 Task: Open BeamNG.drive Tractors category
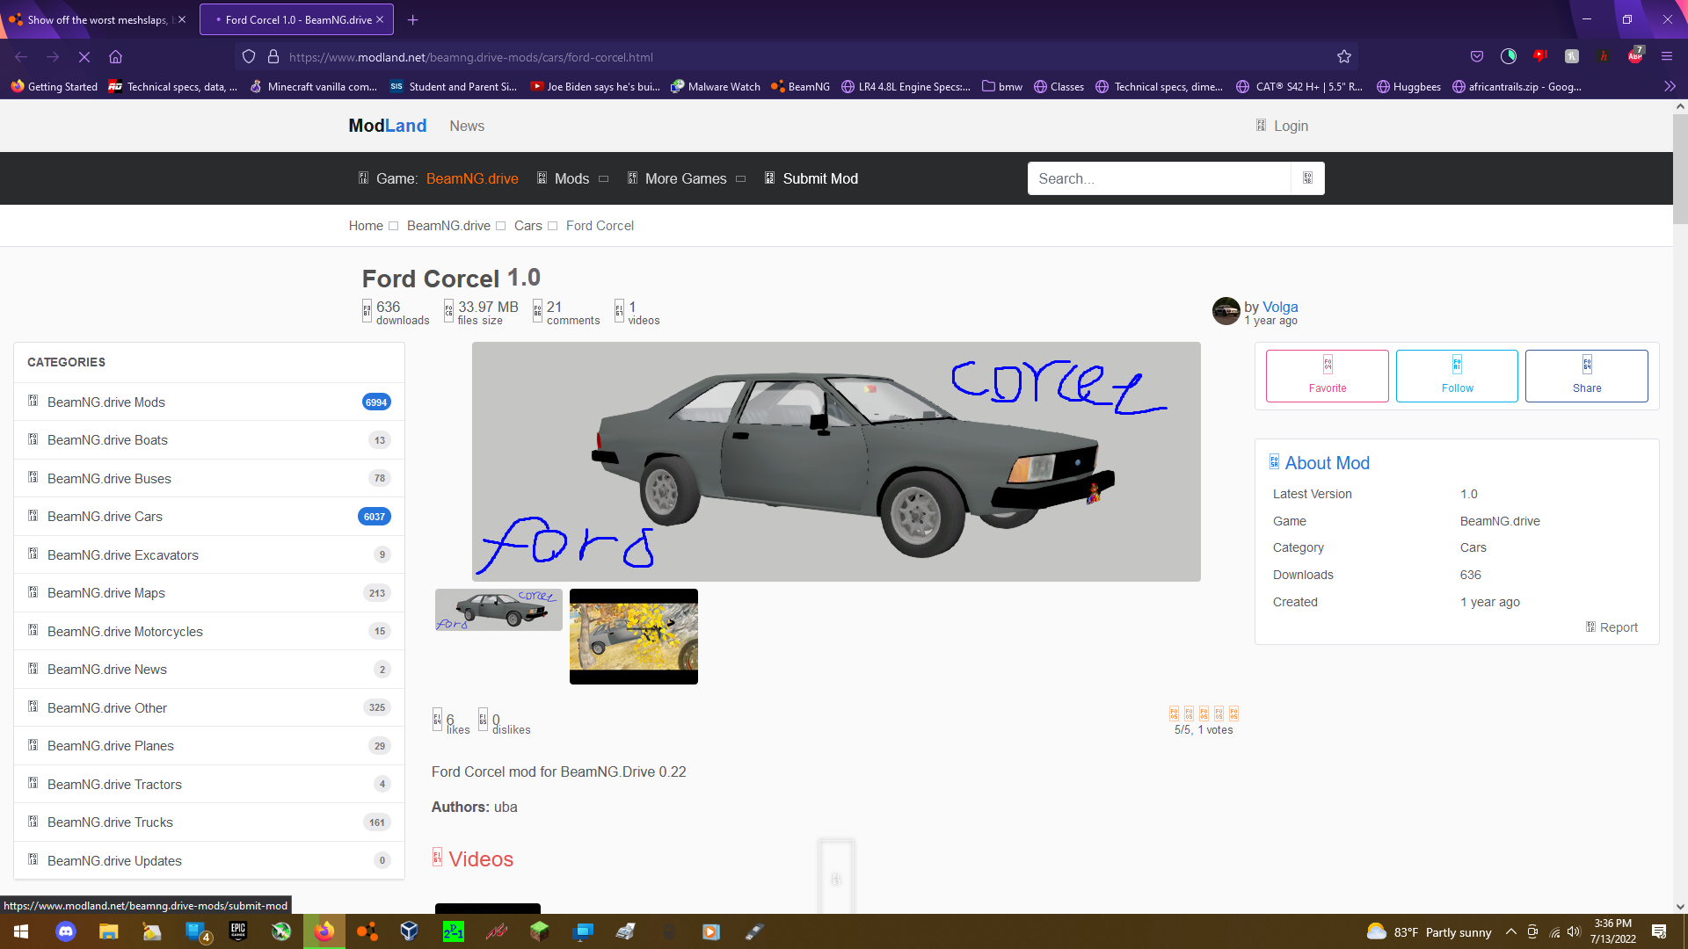pyautogui.click(x=209, y=784)
